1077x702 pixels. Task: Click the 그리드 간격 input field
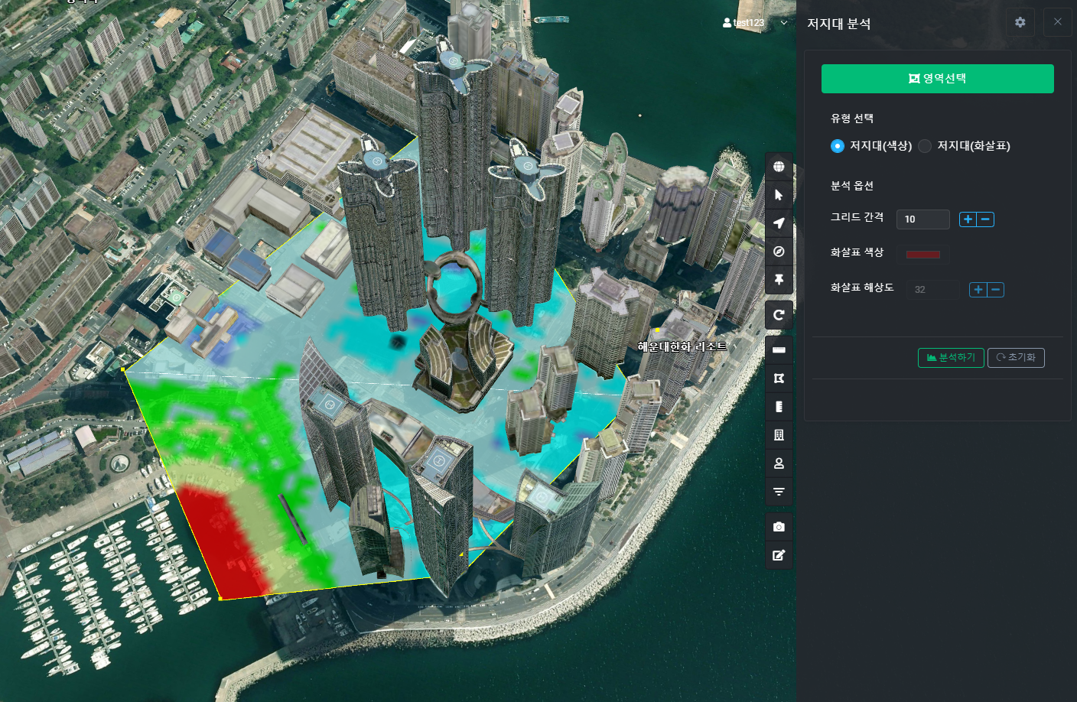pos(922,219)
